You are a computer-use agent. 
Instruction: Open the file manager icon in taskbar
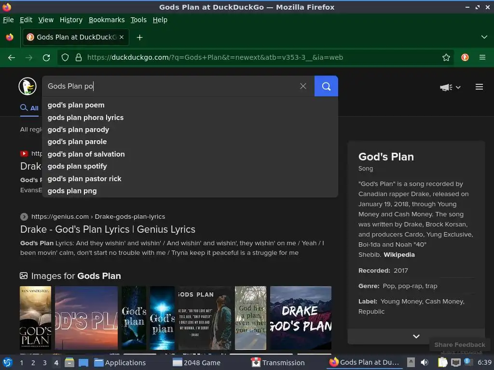pos(69,362)
